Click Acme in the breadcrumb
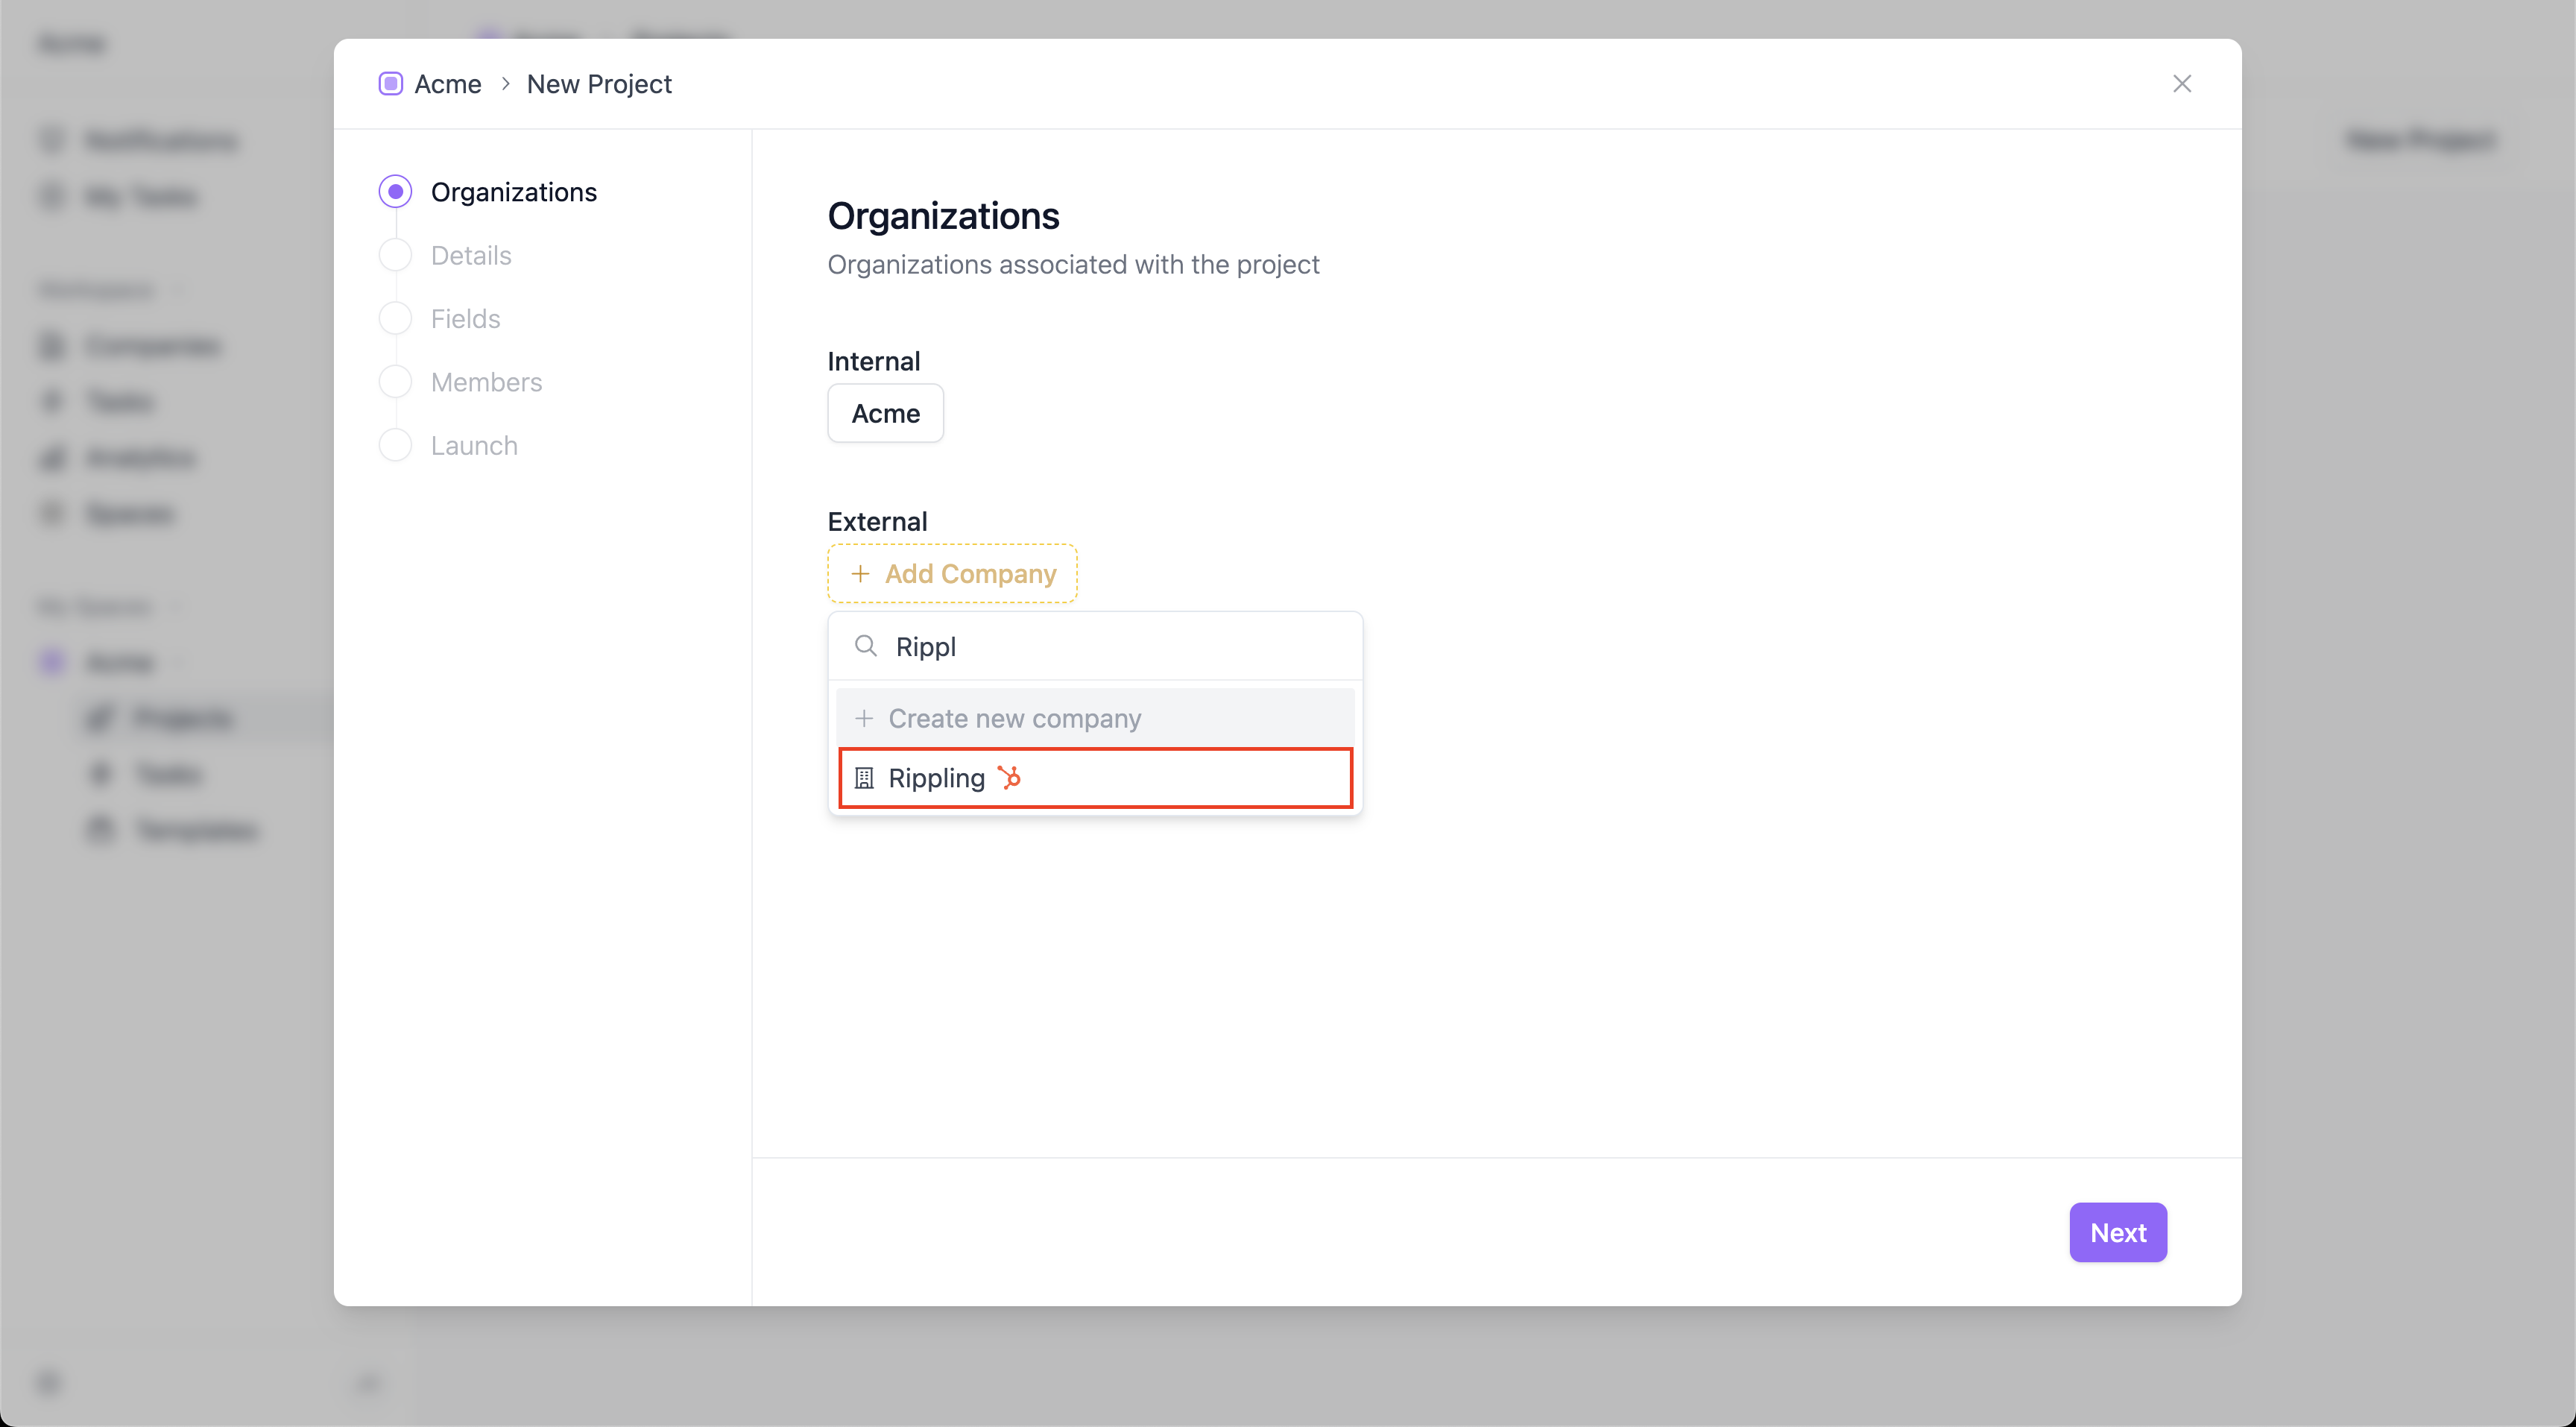2576x1427 pixels. coord(448,84)
